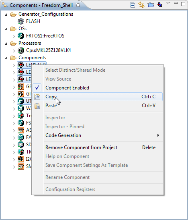Click the Components folder icon in tree

click(x=13, y=58)
